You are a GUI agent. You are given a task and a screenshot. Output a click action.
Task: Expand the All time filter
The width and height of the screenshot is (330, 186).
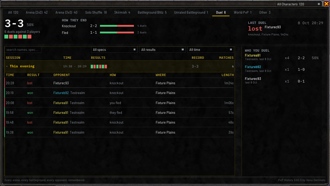(210, 50)
